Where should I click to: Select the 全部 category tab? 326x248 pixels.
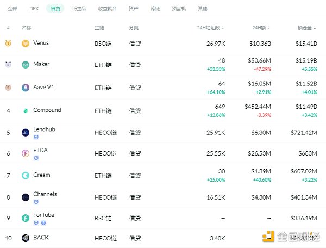point(13,9)
